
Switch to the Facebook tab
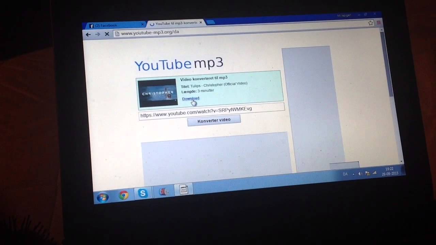[116, 25]
